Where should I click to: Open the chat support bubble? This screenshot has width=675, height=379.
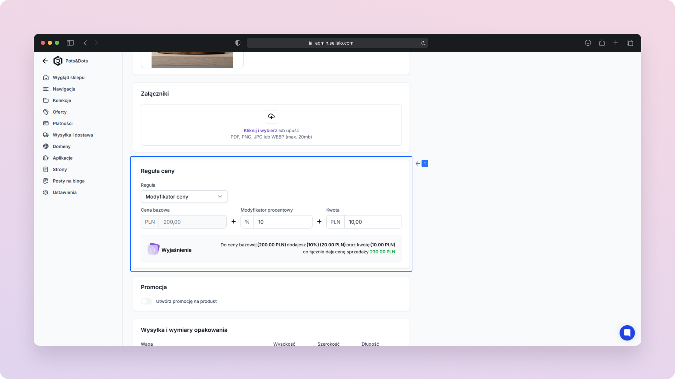click(x=627, y=333)
